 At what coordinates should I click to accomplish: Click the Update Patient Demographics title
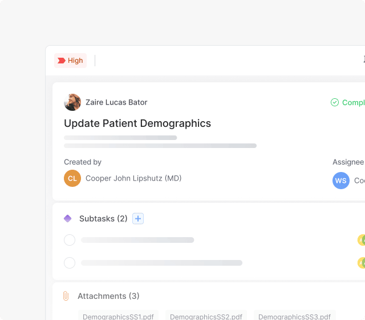[137, 123]
